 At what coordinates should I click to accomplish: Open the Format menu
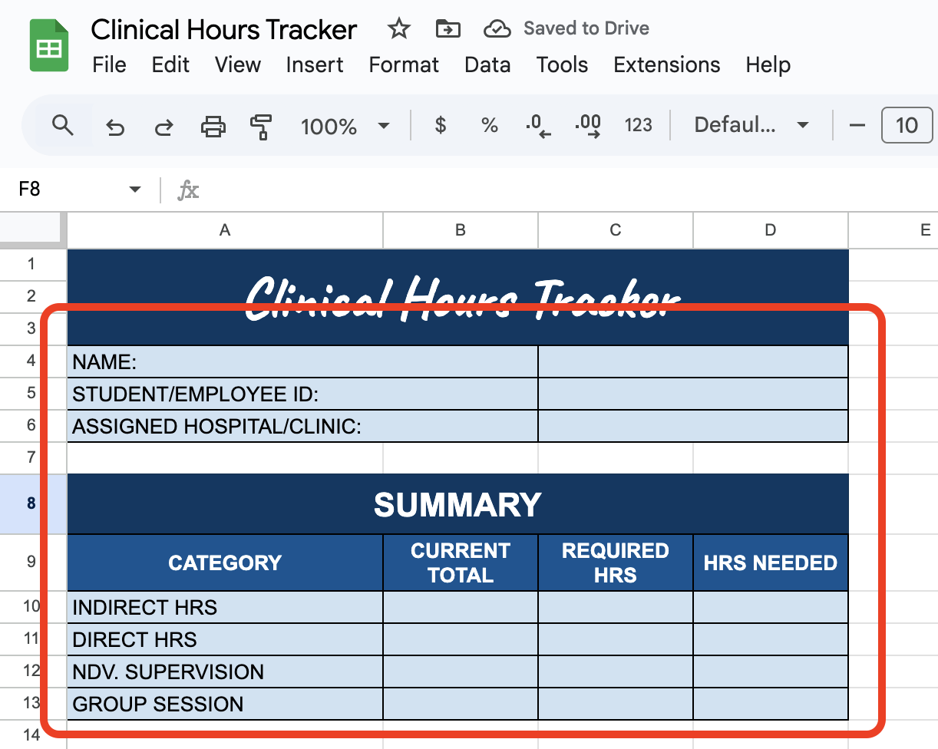click(404, 64)
